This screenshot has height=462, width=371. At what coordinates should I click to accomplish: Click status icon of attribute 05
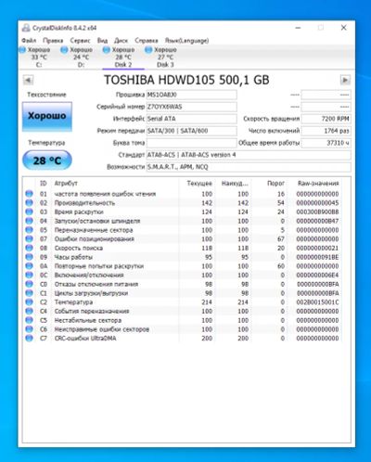pos(29,230)
